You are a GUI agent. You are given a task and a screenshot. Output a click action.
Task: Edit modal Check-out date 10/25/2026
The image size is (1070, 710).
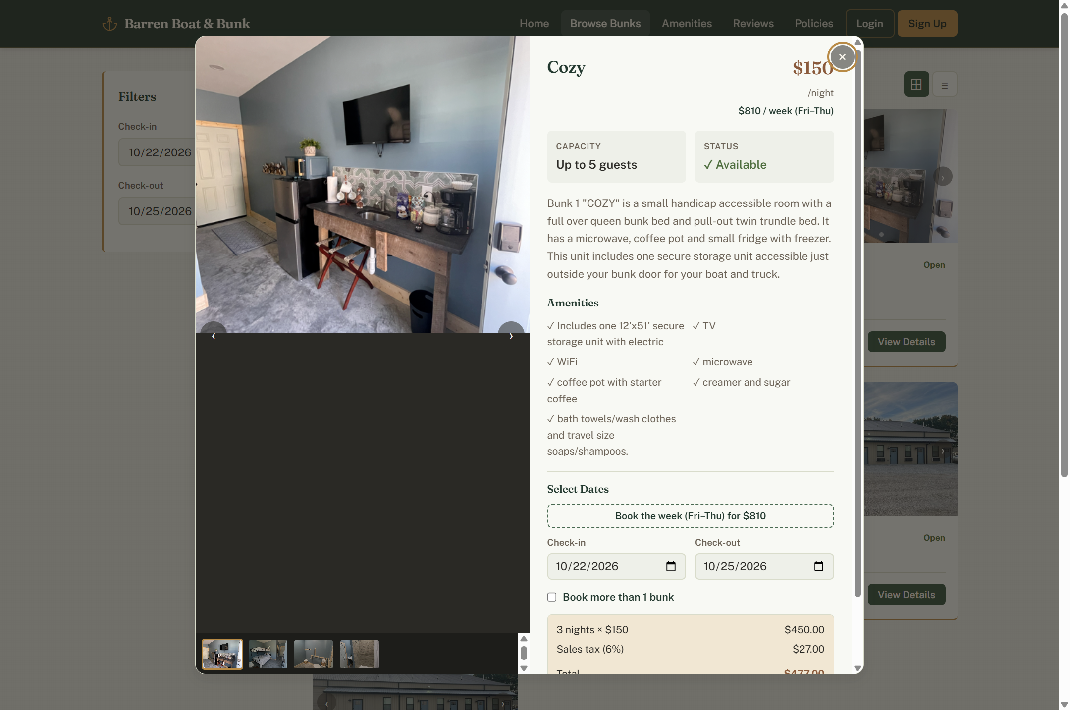pos(764,566)
